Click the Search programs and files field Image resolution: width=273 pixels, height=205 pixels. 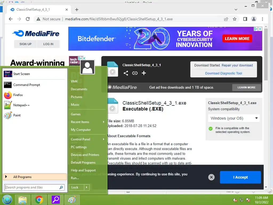pyautogui.click(x=34, y=187)
